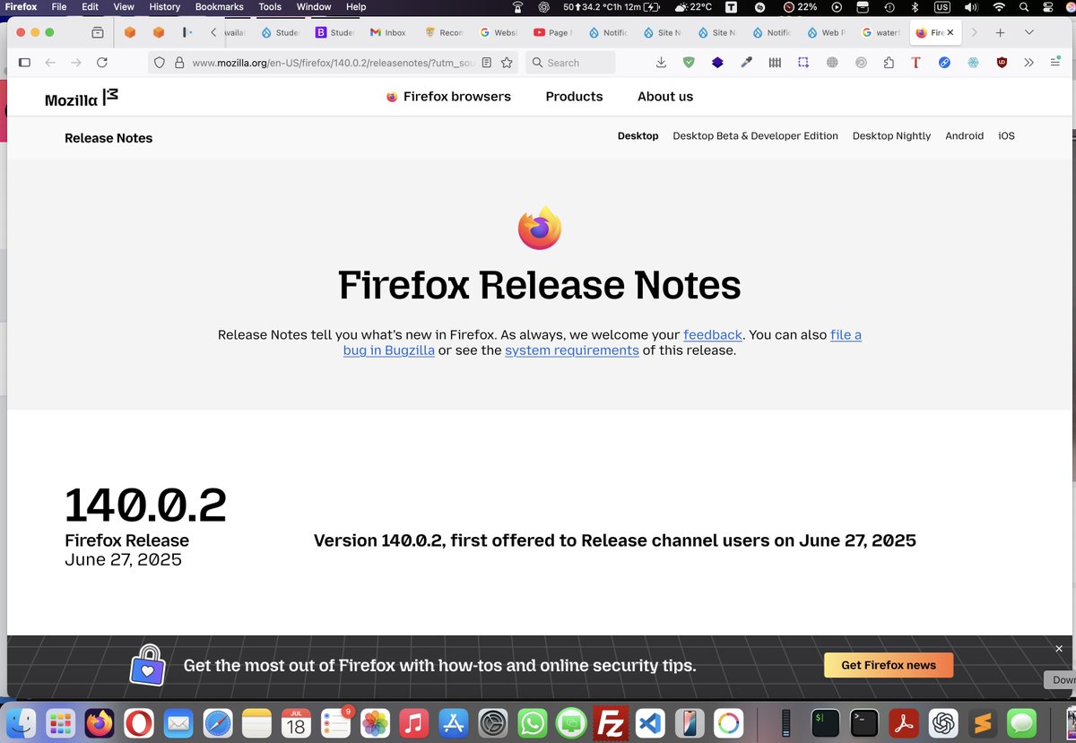This screenshot has height=743, width=1076.
Task: Open WhatsApp from the Dock
Action: (x=533, y=722)
